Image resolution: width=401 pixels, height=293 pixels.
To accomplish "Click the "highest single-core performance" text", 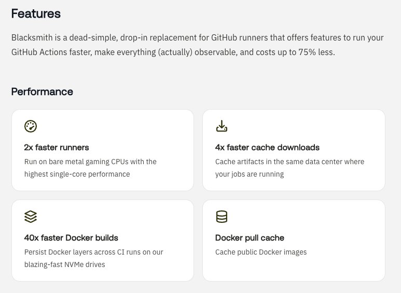I will pyautogui.click(x=77, y=174).
